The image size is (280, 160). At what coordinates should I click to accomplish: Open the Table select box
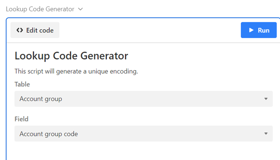coord(143,99)
